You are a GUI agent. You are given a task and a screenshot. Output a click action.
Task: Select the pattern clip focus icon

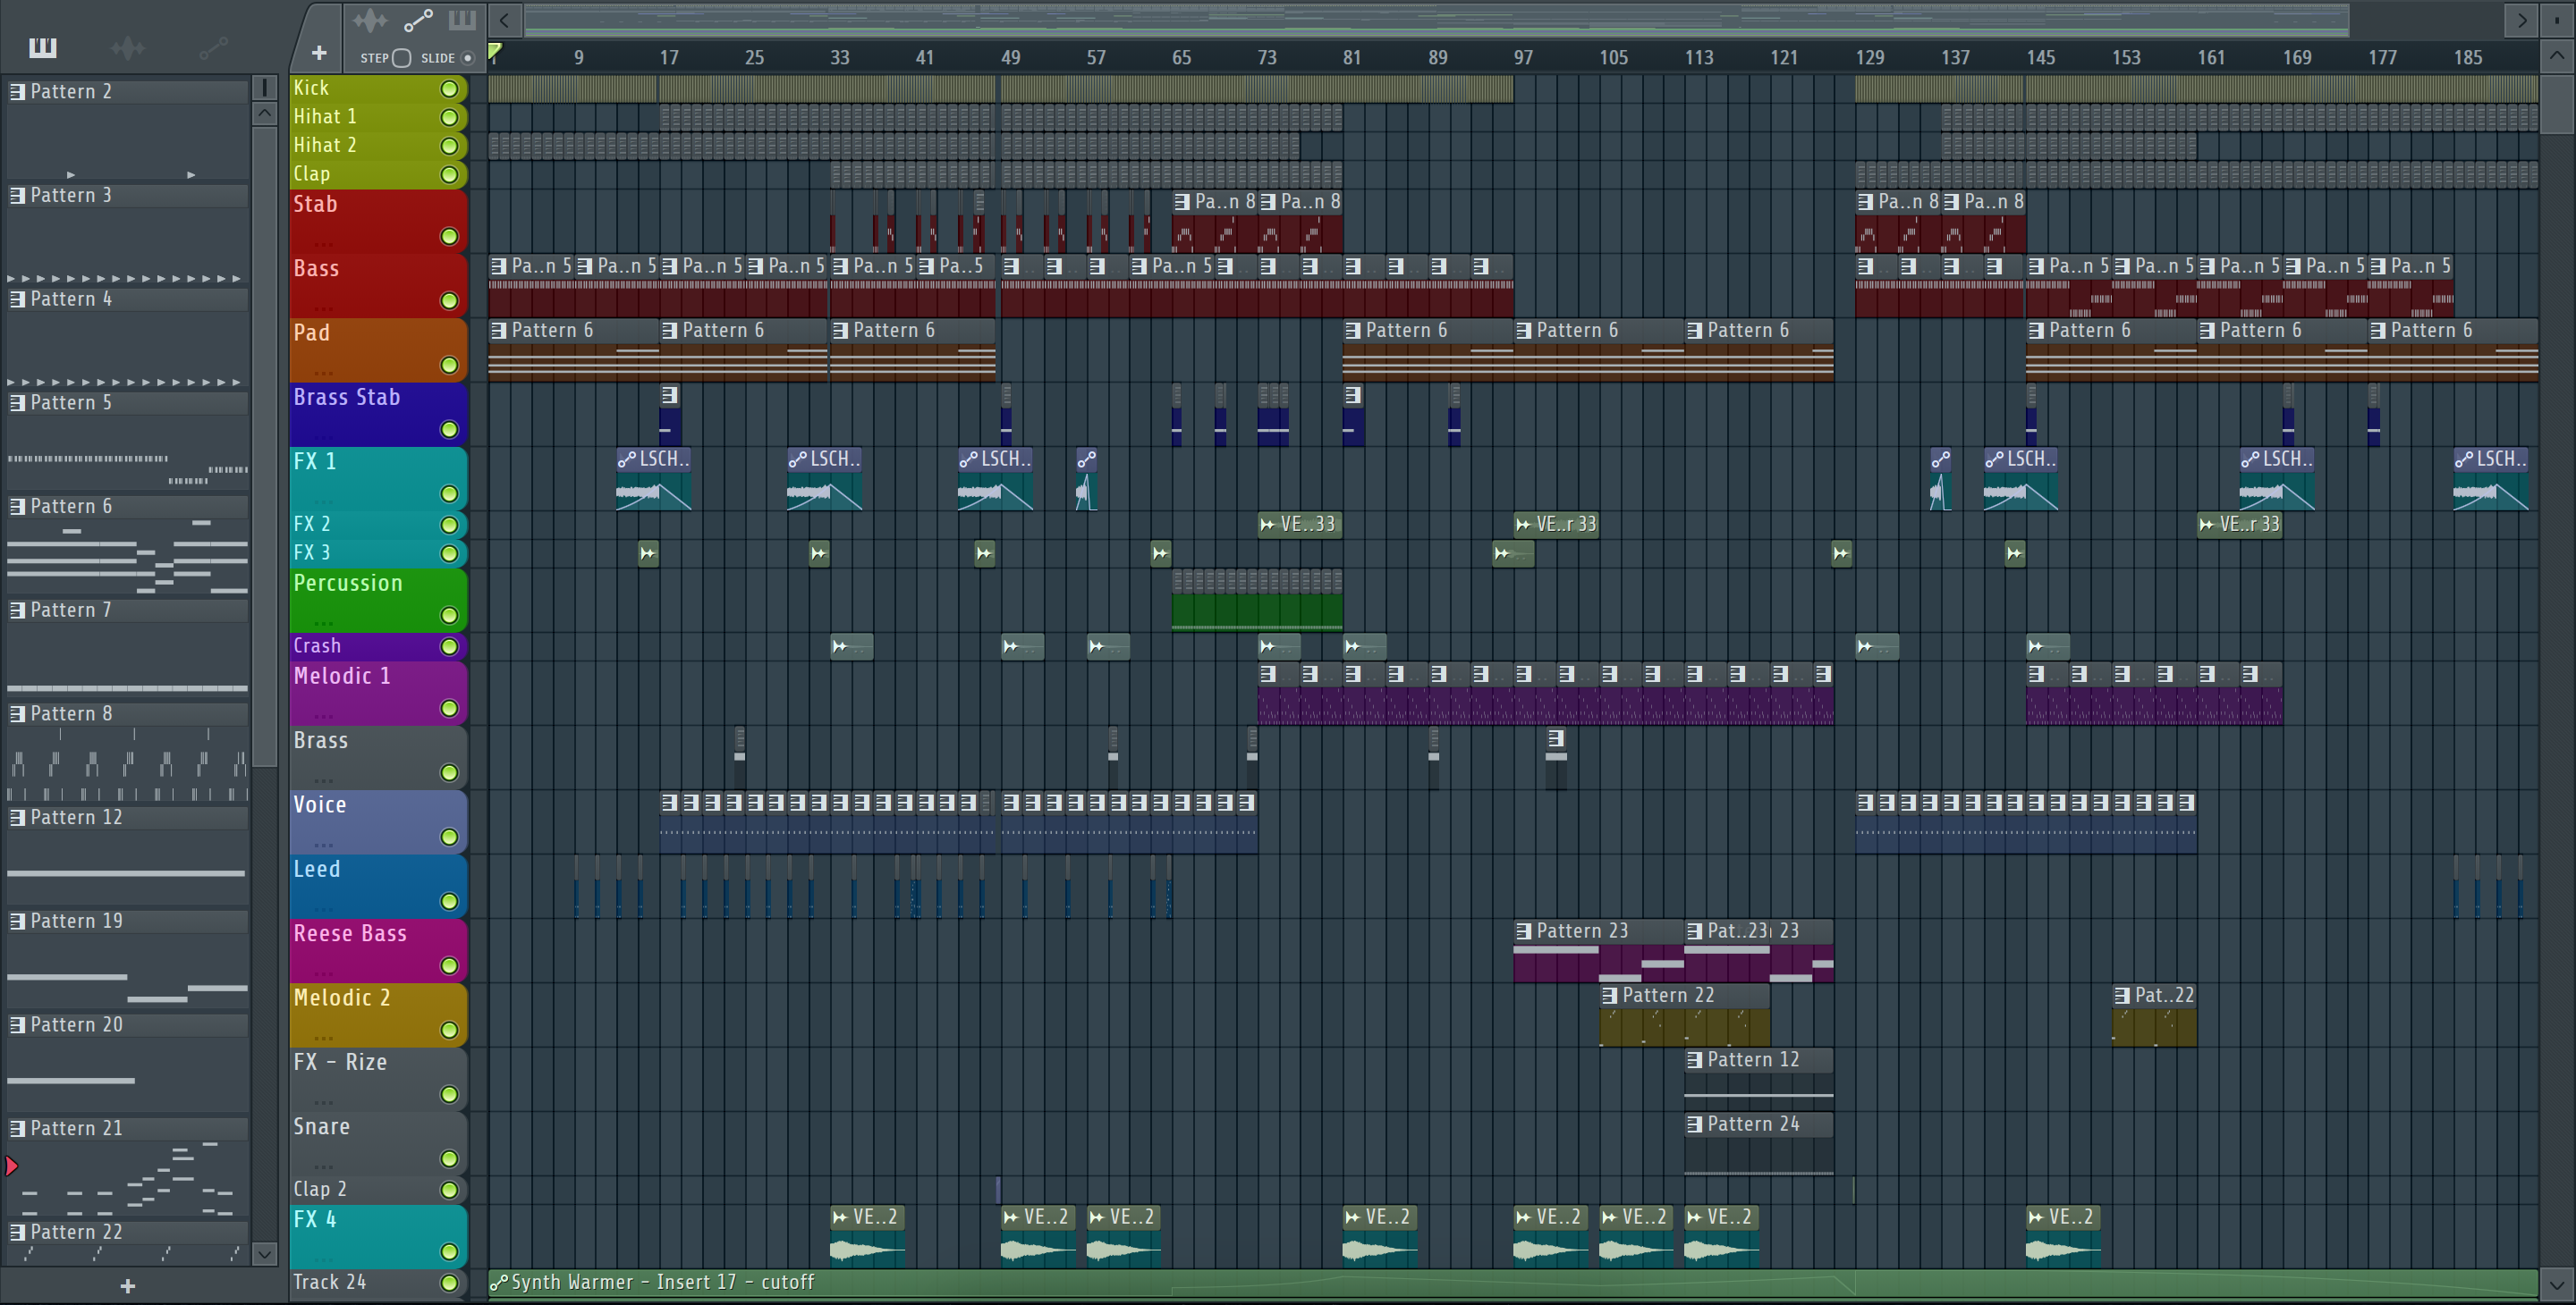click(x=462, y=20)
